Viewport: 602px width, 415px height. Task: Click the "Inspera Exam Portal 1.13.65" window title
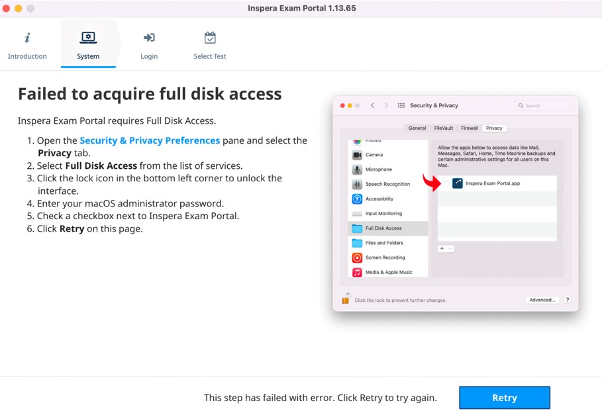coord(302,8)
